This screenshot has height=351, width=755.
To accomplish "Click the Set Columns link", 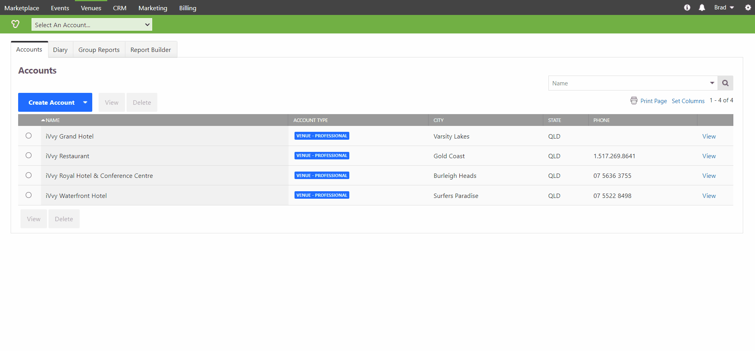I will click(x=688, y=101).
